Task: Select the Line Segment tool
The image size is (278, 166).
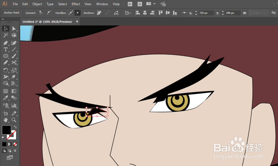Action: pyautogui.click(x=14, y=50)
